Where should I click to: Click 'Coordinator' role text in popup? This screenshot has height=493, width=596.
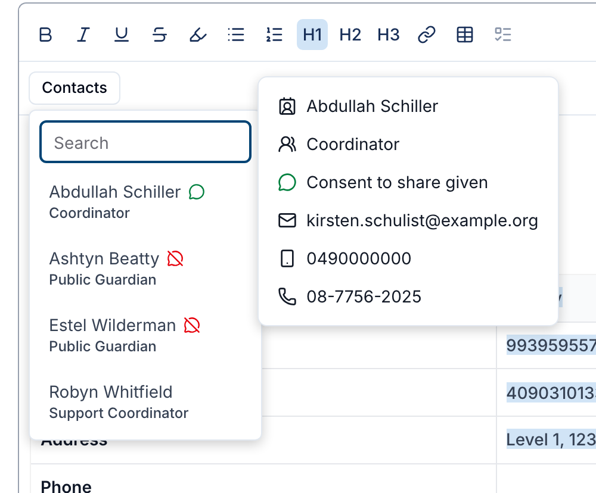[353, 144]
